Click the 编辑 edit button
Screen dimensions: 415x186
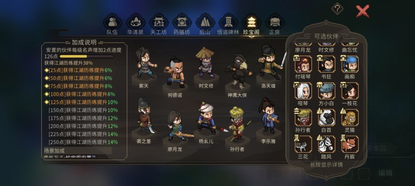[385, 173]
